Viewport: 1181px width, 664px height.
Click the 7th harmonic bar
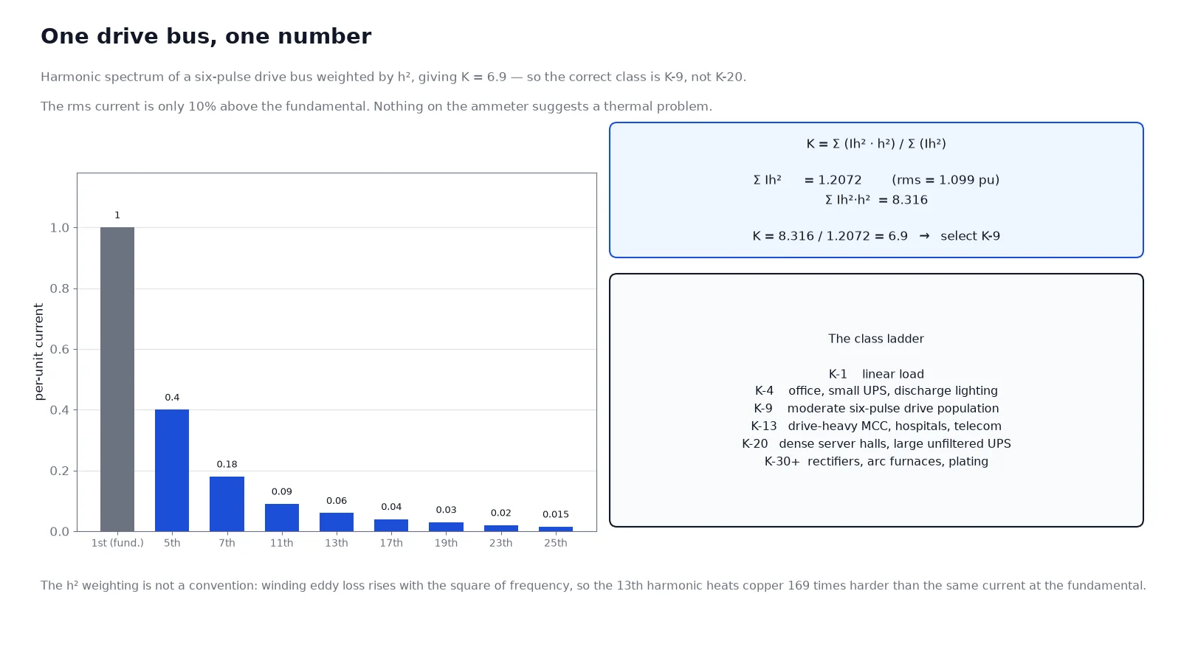point(227,504)
